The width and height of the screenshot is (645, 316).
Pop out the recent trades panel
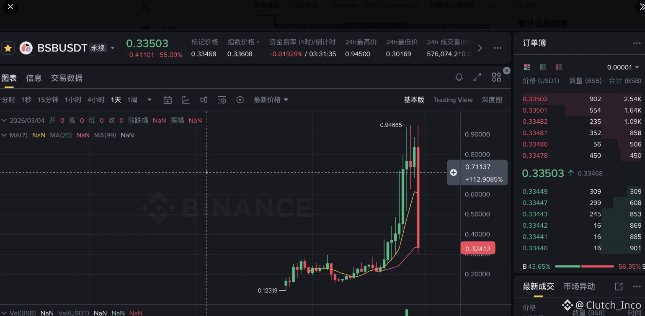pyautogui.click(x=619, y=286)
